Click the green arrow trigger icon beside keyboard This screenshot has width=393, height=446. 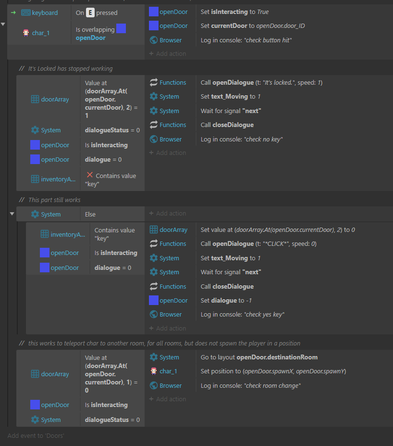[13, 13]
